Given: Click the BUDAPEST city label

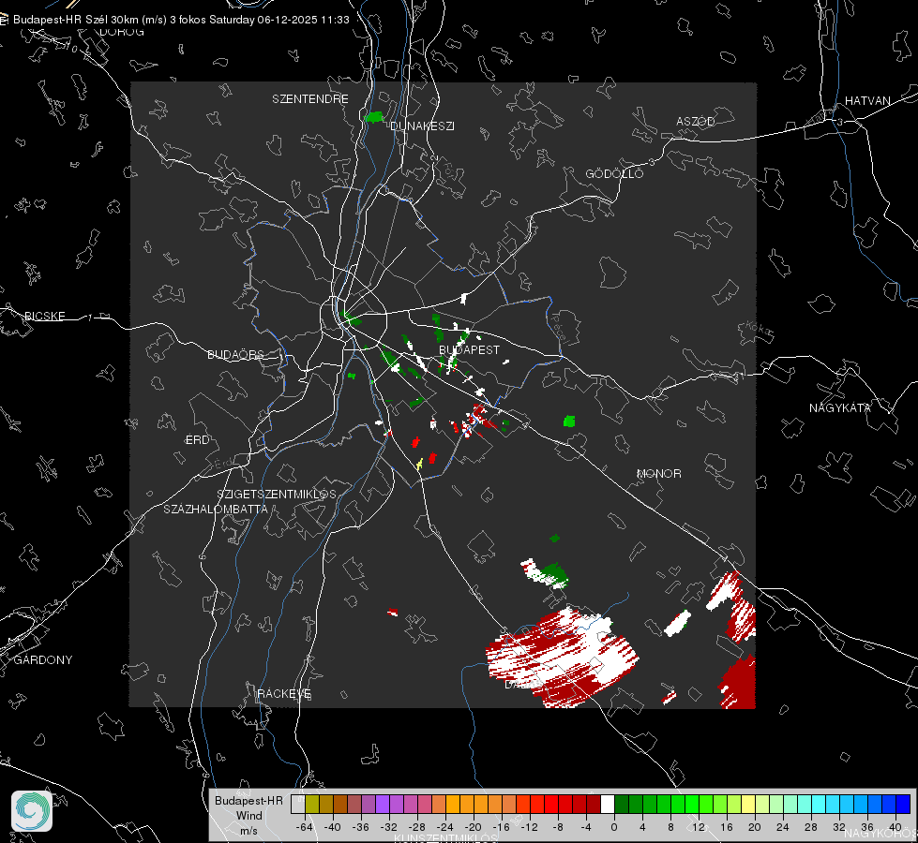Looking at the screenshot, I should point(469,349).
